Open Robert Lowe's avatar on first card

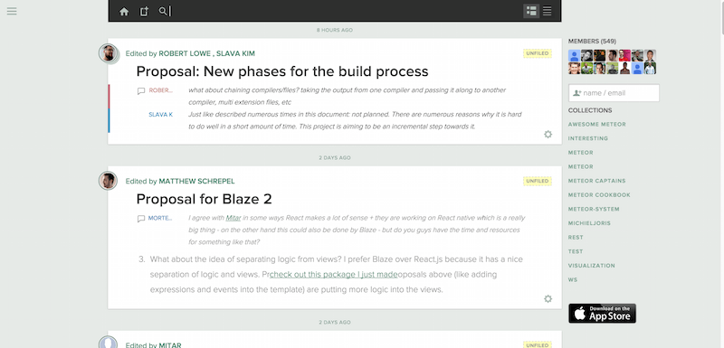point(108,53)
